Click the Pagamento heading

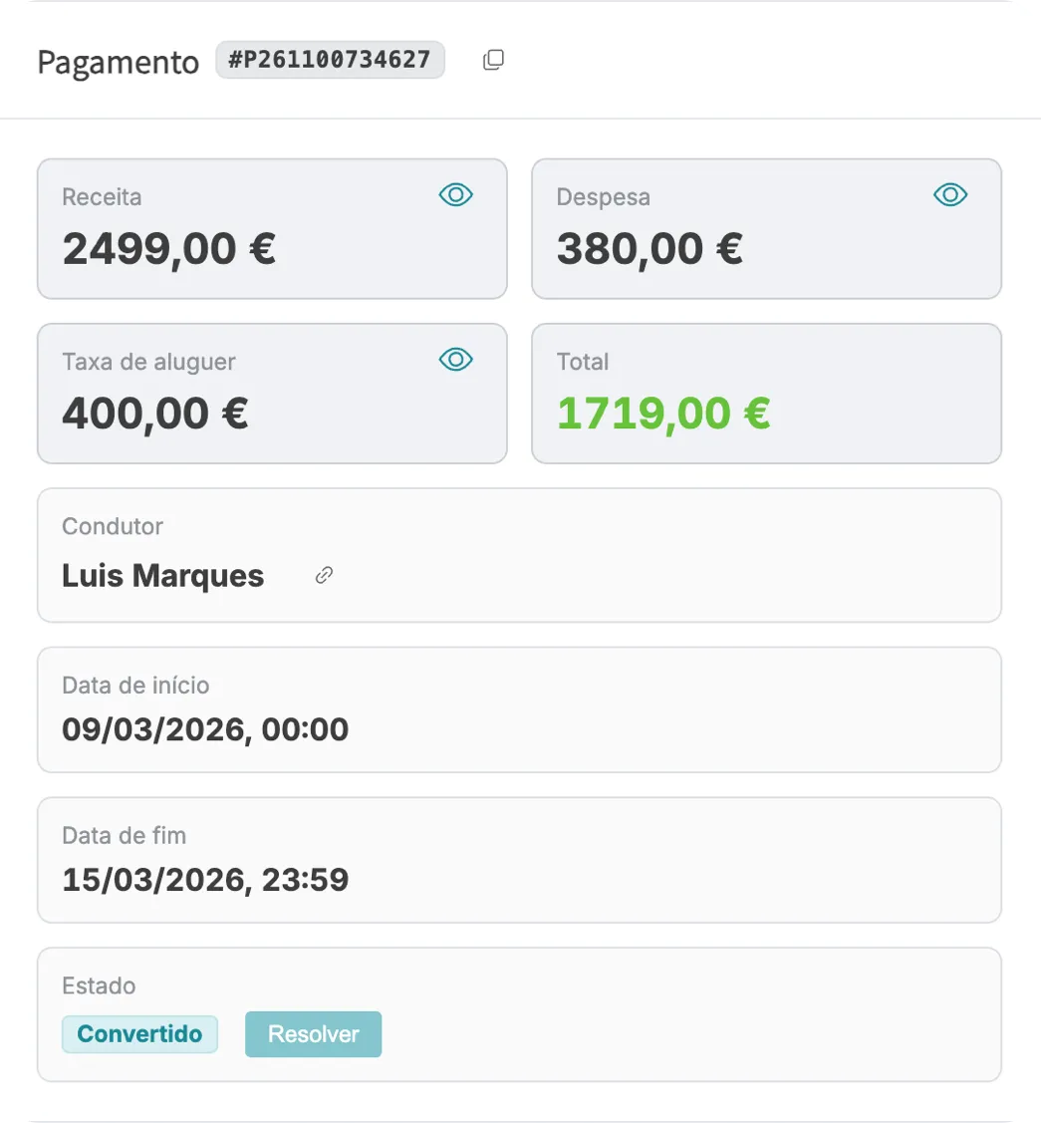tap(118, 62)
